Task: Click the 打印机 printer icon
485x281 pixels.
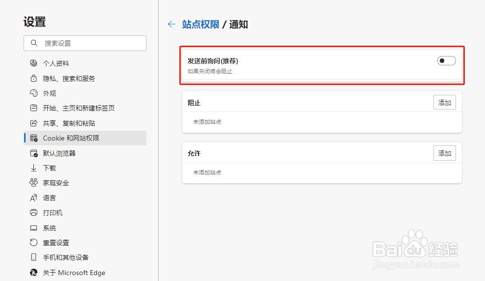Action: [33, 213]
